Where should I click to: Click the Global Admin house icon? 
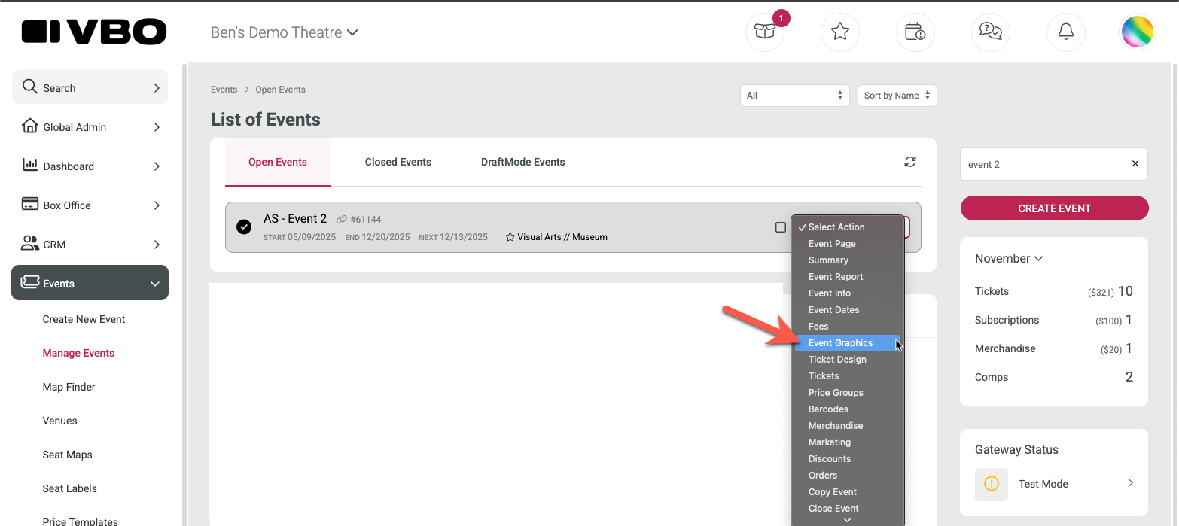coord(29,126)
